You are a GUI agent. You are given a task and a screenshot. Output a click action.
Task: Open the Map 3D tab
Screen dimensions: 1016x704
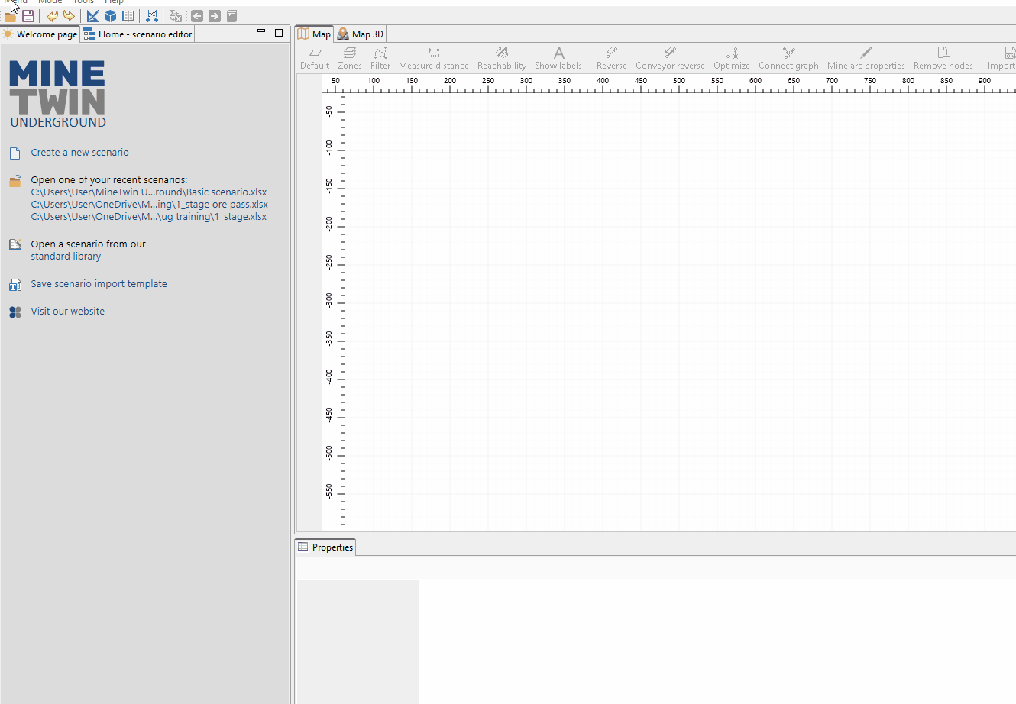coord(361,34)
